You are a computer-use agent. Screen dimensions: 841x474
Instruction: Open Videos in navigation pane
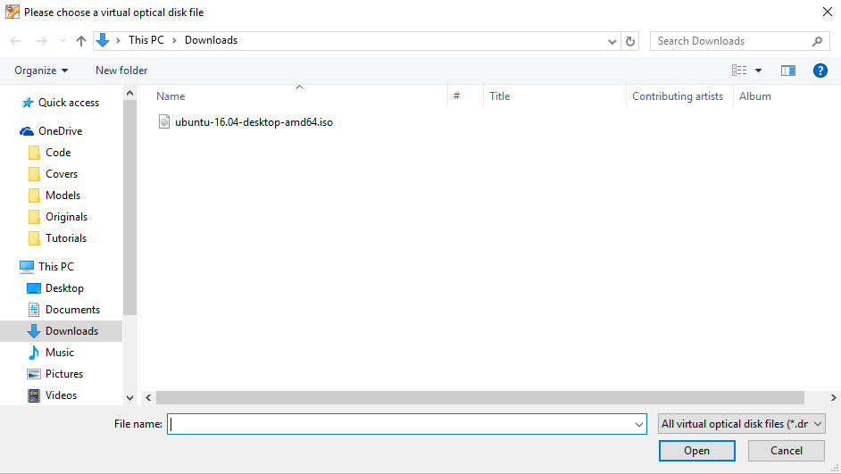(x=61, y=395)
